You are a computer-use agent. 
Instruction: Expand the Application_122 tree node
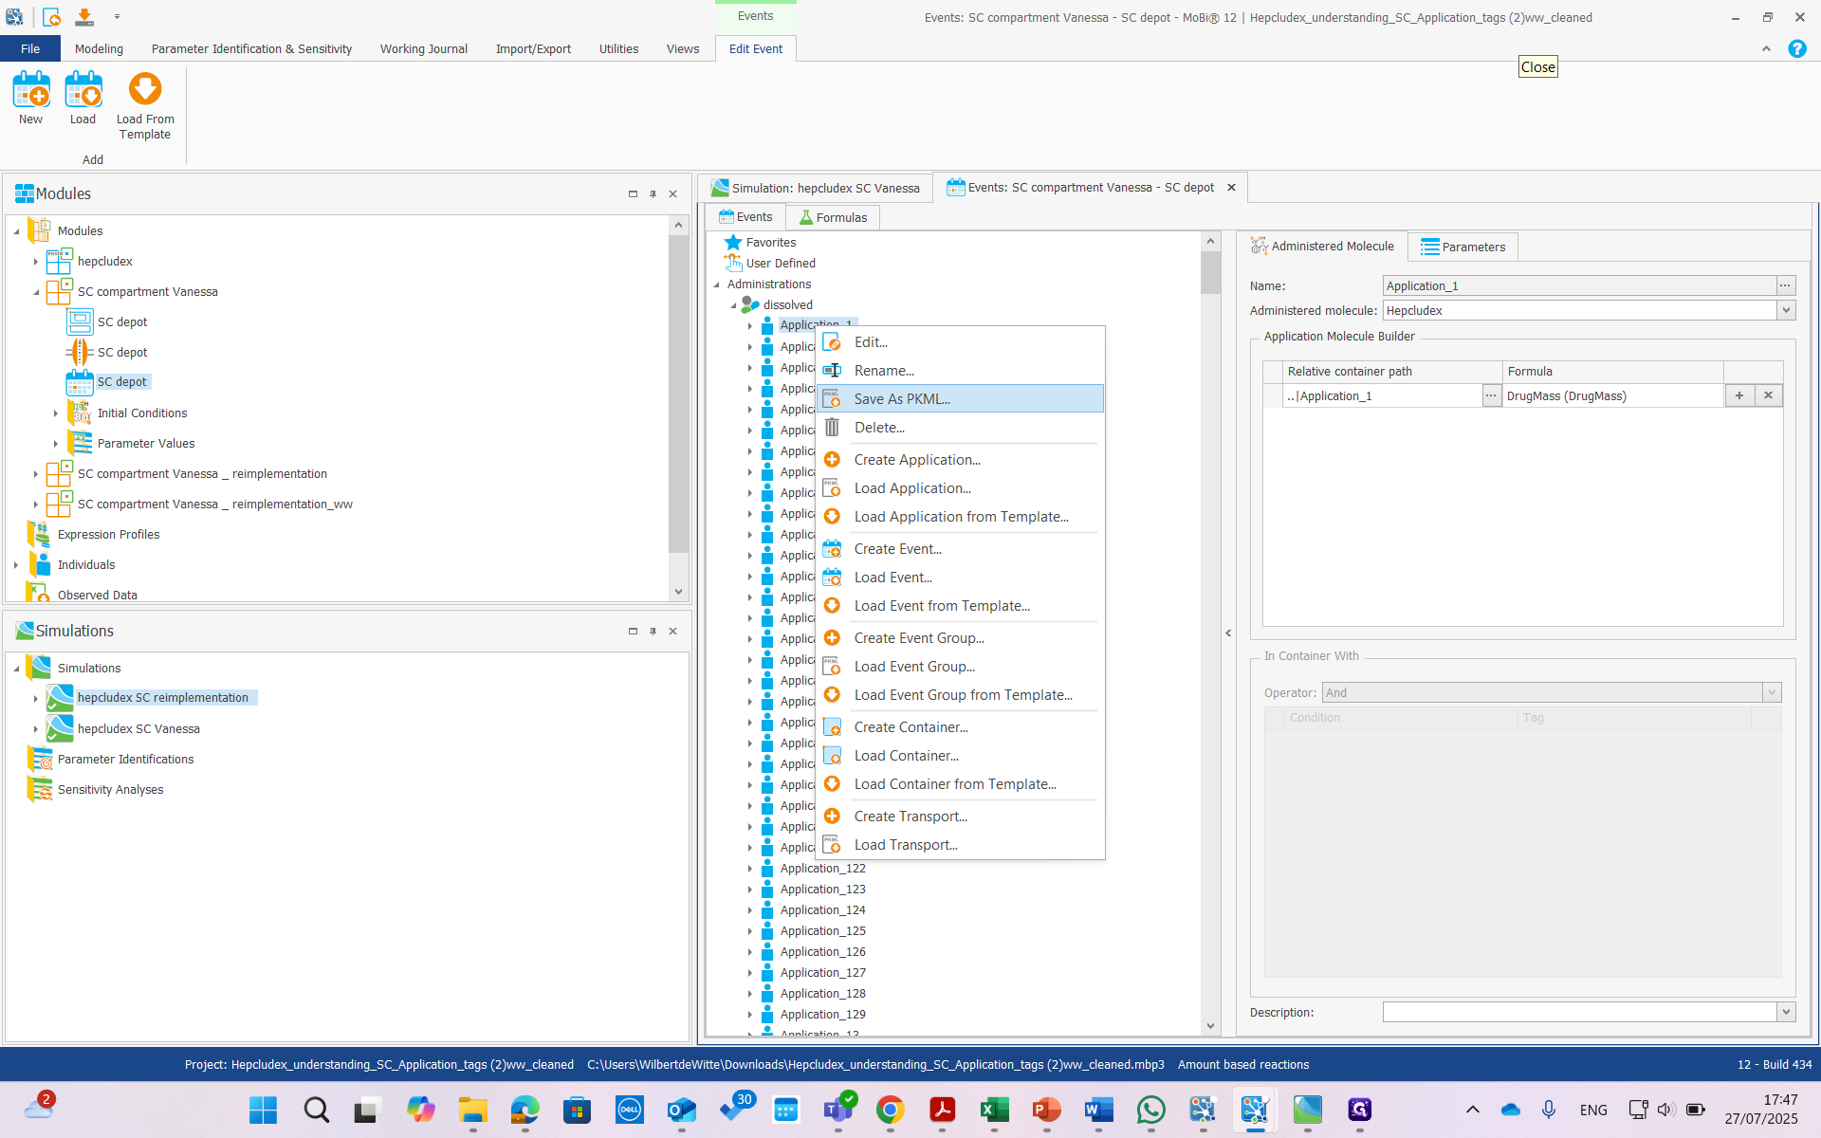click(x=750, y=869)
